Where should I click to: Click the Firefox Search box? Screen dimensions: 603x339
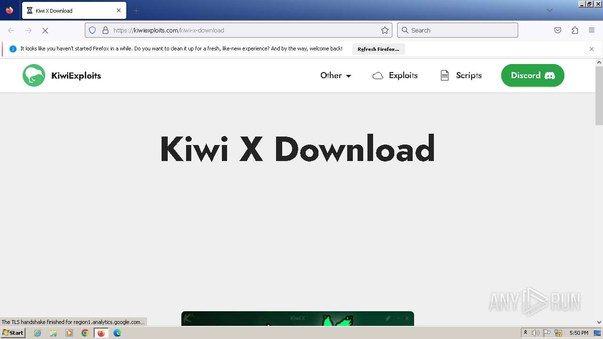click(457, 30)
